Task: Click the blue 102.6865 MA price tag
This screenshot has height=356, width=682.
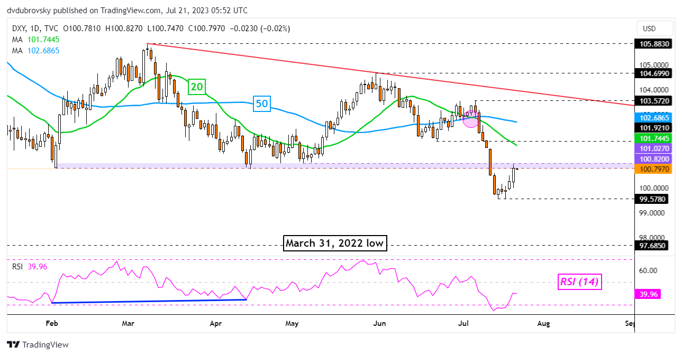Action: (653, 118)
